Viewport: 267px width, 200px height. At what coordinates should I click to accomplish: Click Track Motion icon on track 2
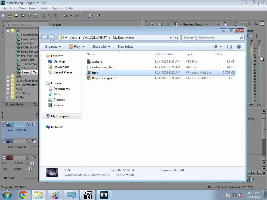28,141
